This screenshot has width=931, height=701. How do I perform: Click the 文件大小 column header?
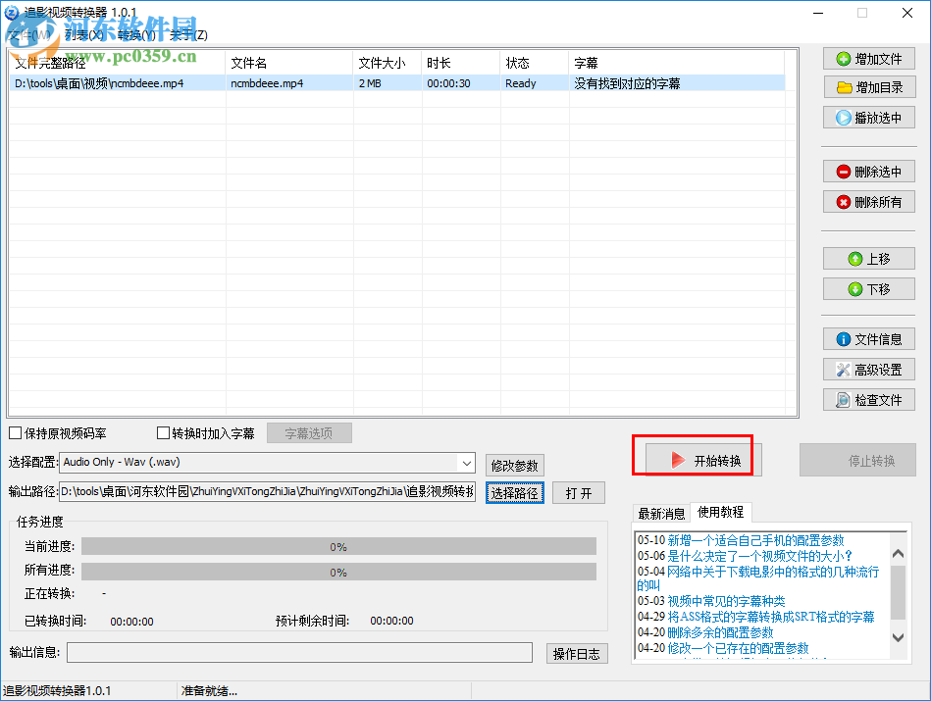pos(388,63)
